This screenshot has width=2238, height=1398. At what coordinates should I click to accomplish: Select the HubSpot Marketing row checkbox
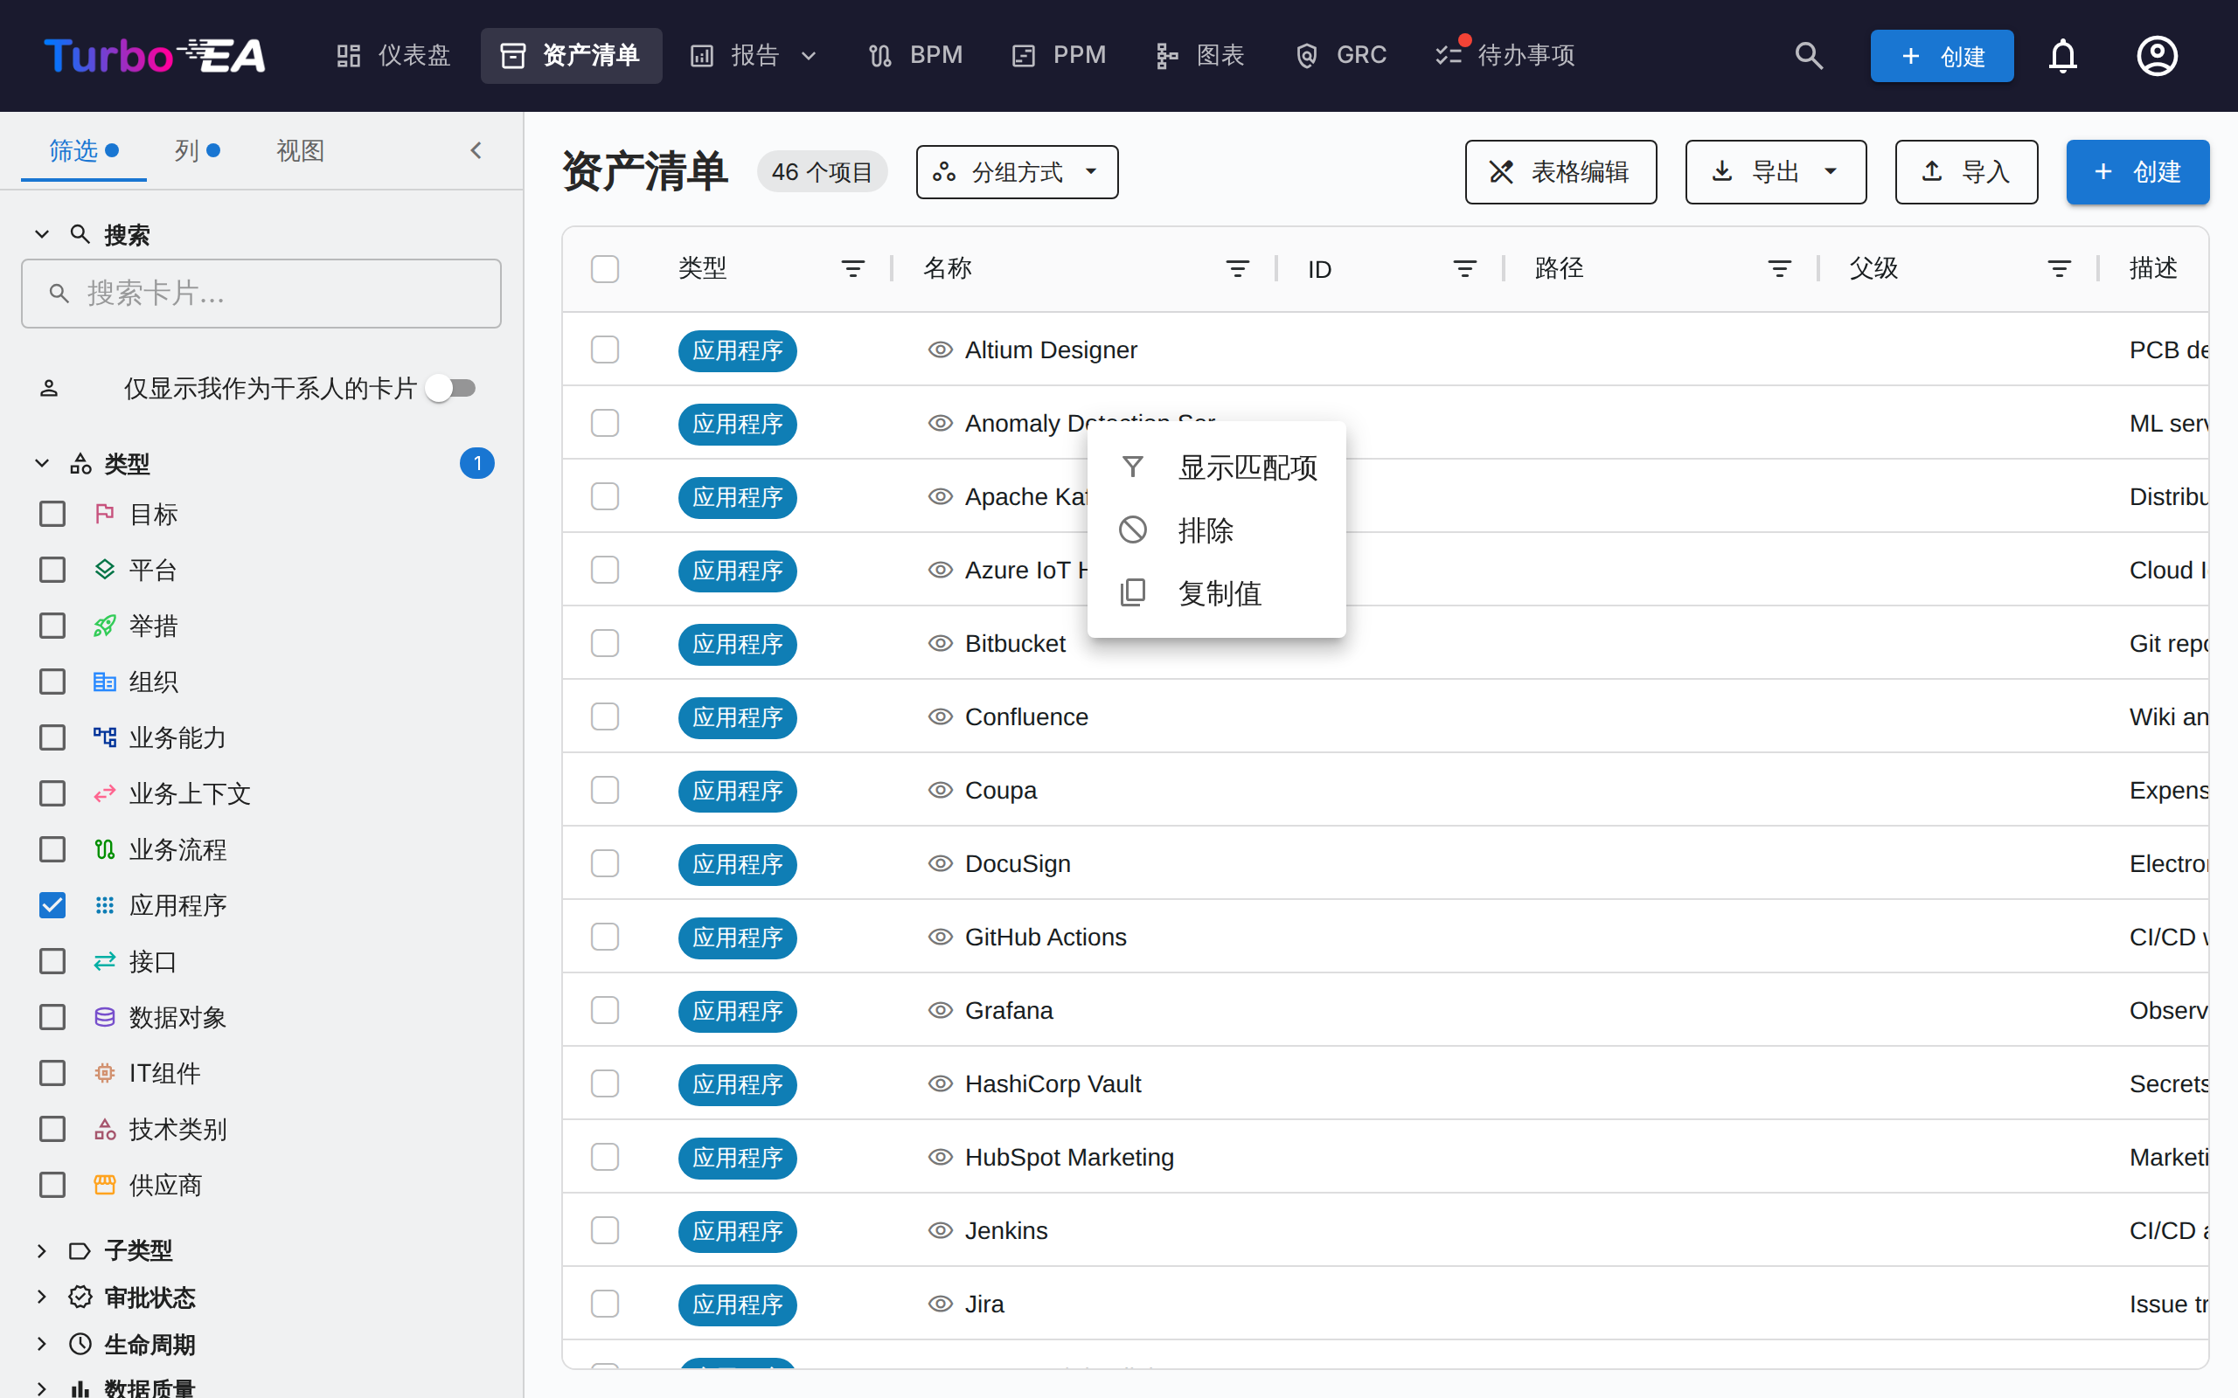605,1158
